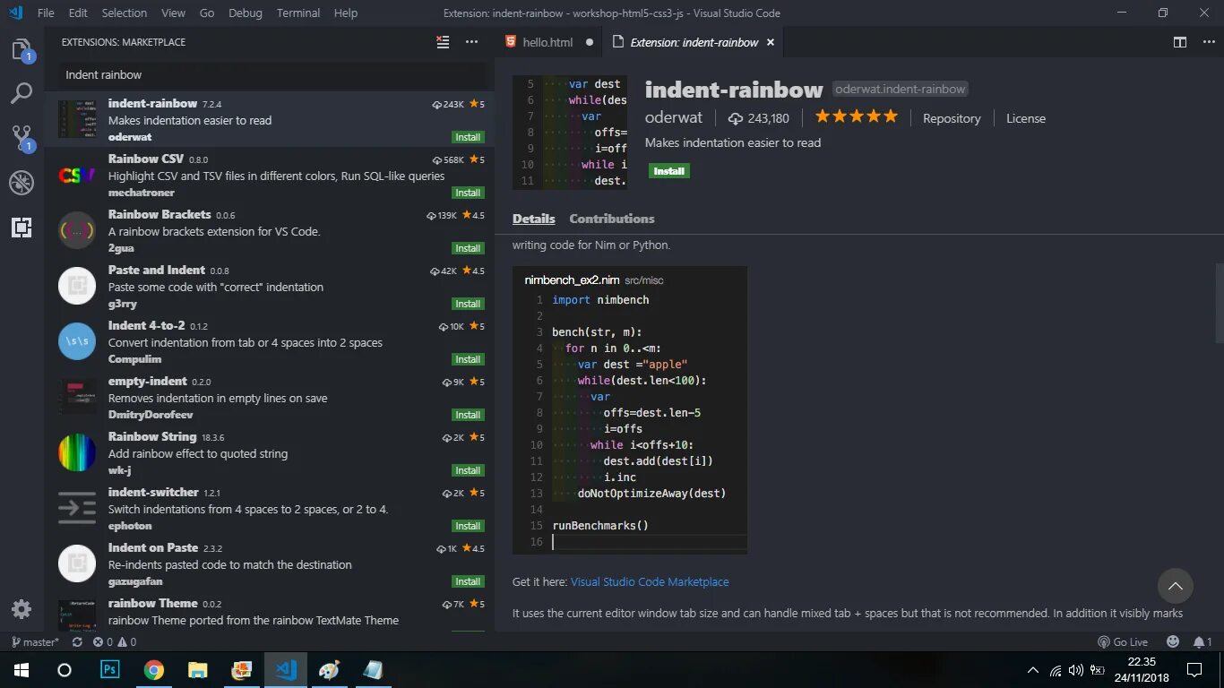Open the Go menu
This screenshot has height=688, width=1224.
coord(207,13)
